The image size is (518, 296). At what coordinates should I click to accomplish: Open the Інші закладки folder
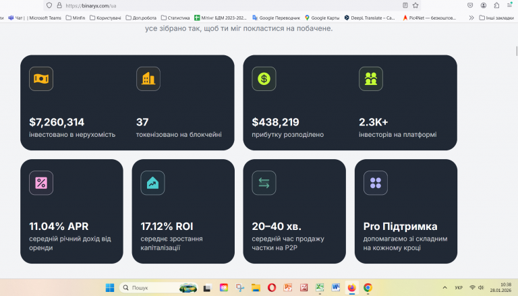click(496, 18)
